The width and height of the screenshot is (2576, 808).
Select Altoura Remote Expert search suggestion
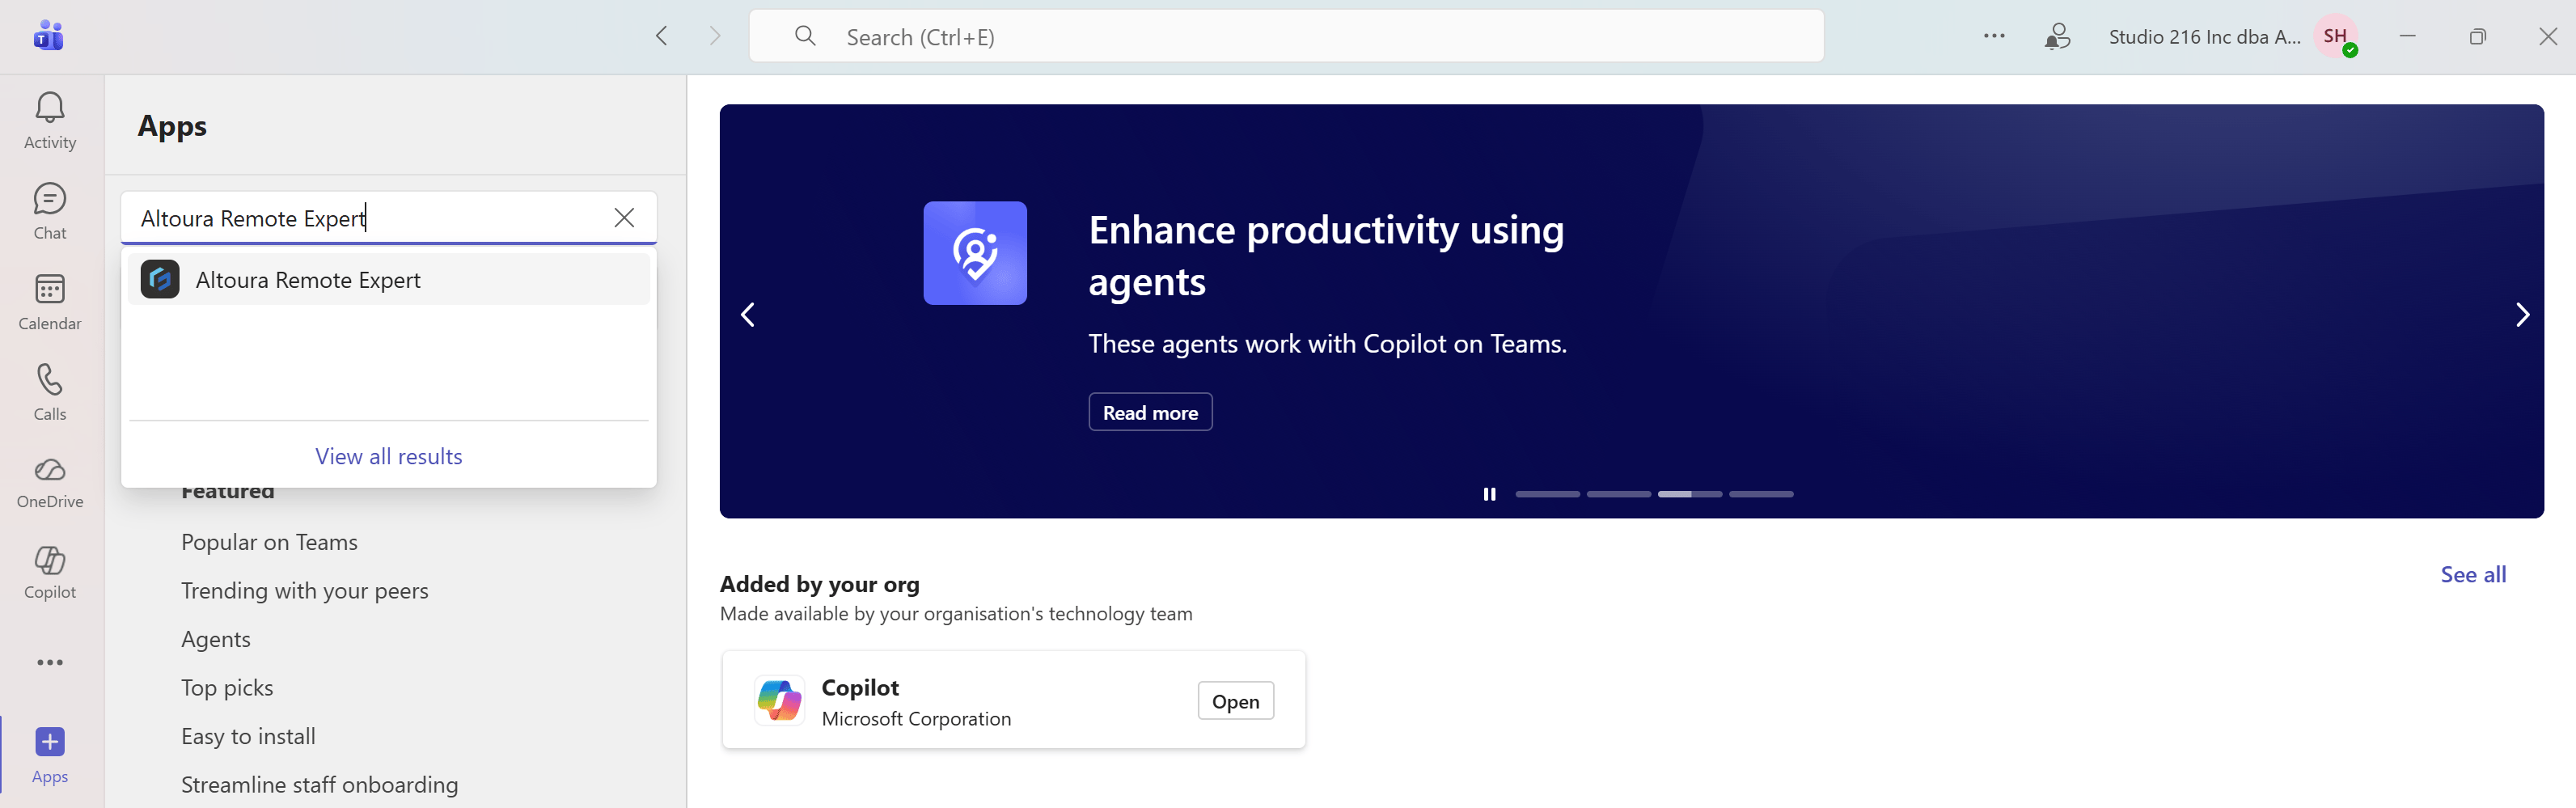388,279
